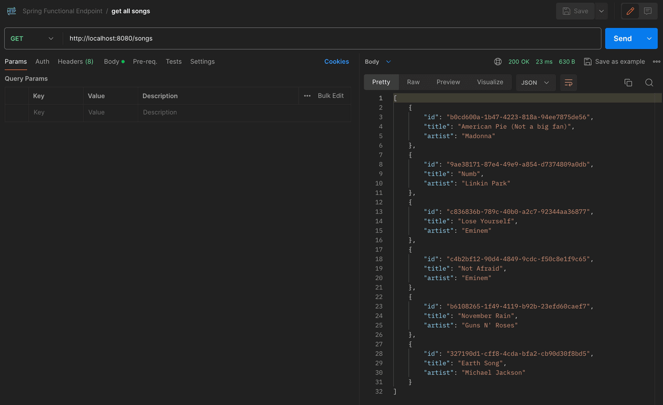
Task: Open more response actions via the ellipsis icon
Action: [x=656, y=61]
